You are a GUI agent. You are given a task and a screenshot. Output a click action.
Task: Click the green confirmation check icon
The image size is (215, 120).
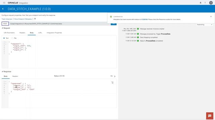coord(111,17)
